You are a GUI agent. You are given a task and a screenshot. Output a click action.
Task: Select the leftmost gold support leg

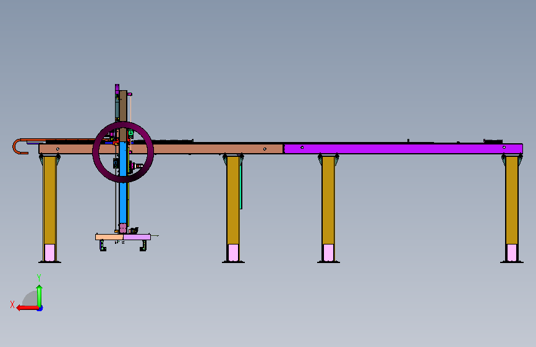(49, 200)
